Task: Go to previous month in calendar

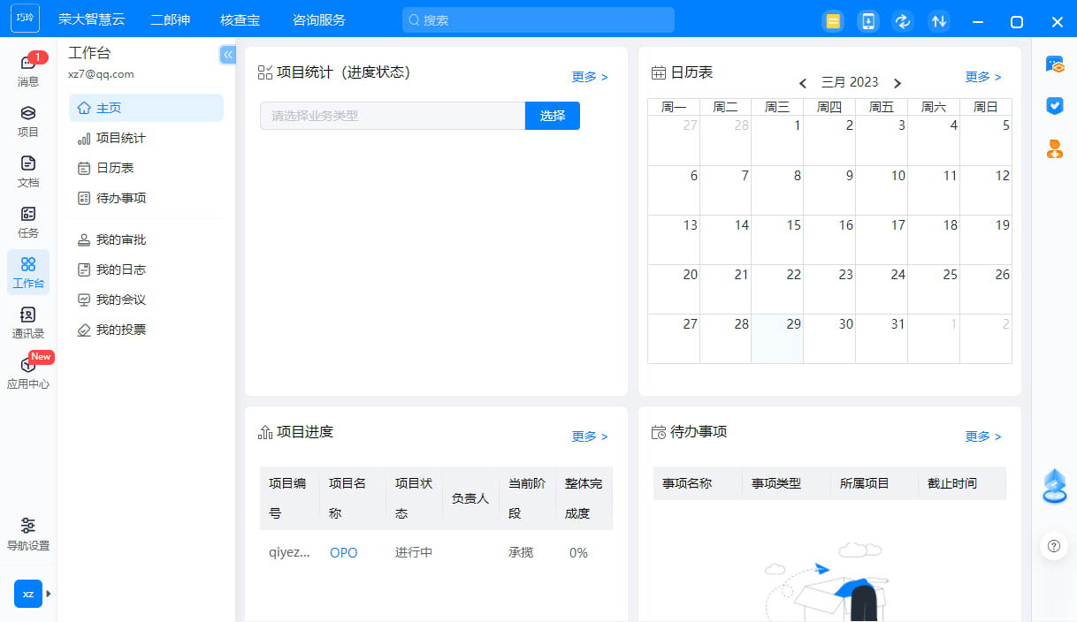Action: pos(803,83)
